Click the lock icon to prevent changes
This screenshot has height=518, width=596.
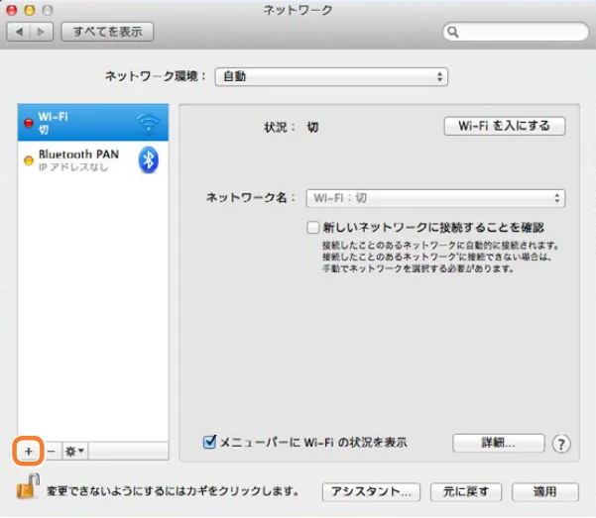tap(29, 487)
